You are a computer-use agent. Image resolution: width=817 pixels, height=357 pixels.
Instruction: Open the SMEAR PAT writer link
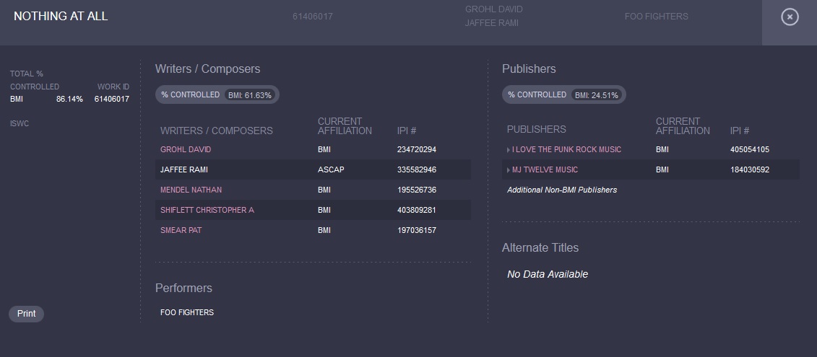[181, 231]
